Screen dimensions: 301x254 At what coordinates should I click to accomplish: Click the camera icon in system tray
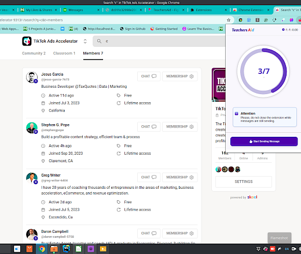click(x=293, y=249)
